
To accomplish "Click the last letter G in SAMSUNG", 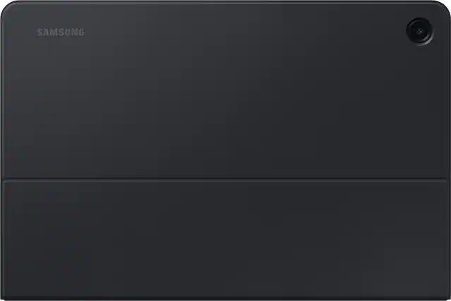I will coord(81,32).
